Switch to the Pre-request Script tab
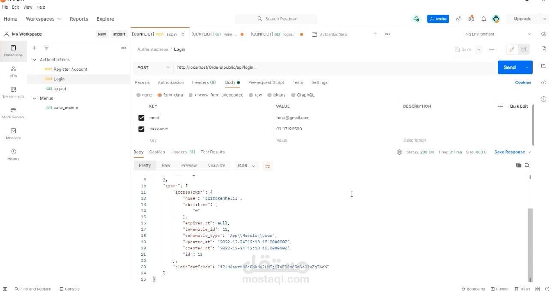This screenshot has width=552, height=291. click(266, 82)
